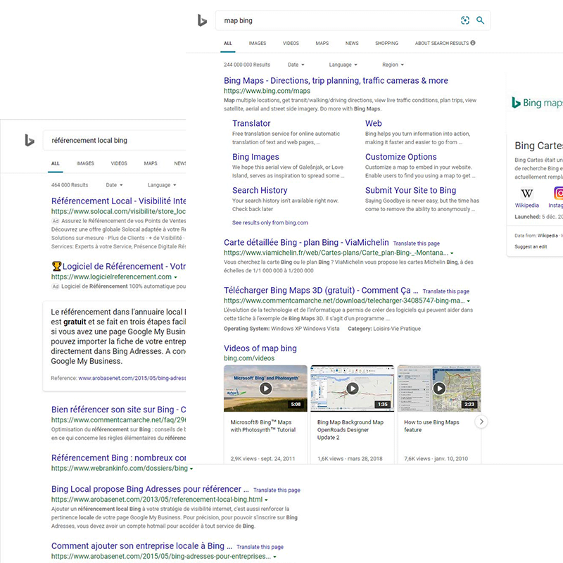
Task: Open Submit Your Site to Bing link
Action: (410, 190)
